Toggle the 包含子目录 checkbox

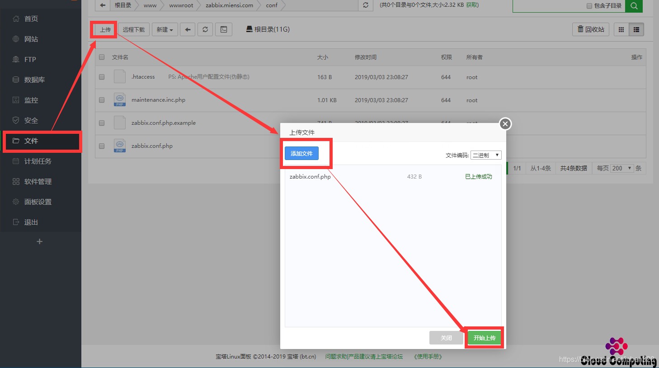589,6
